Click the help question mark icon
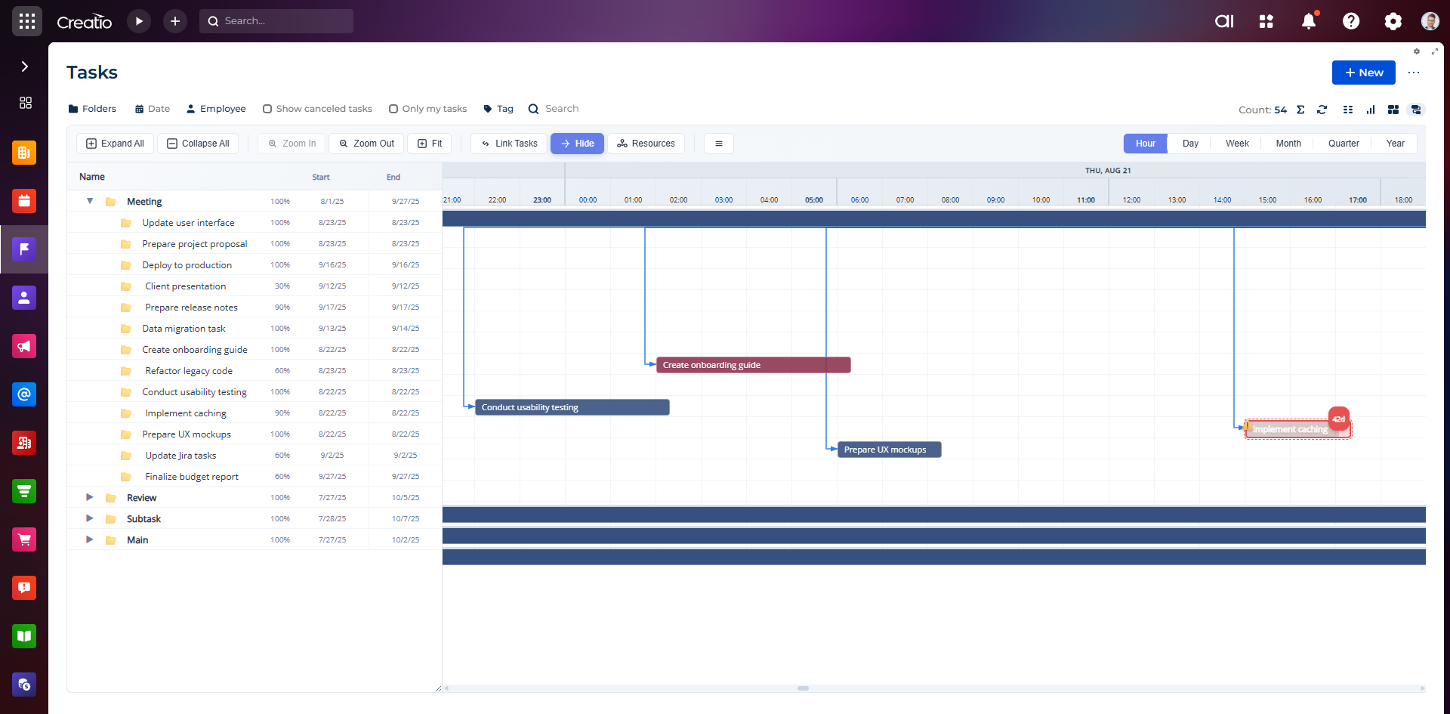Image resolution: width=1450 pixels, height=714 pixels. click(x=1350, y=21)
